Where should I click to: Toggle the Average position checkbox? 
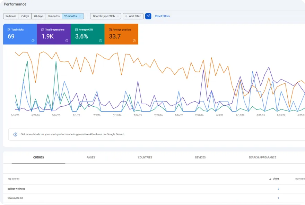(x=110, y=30)
